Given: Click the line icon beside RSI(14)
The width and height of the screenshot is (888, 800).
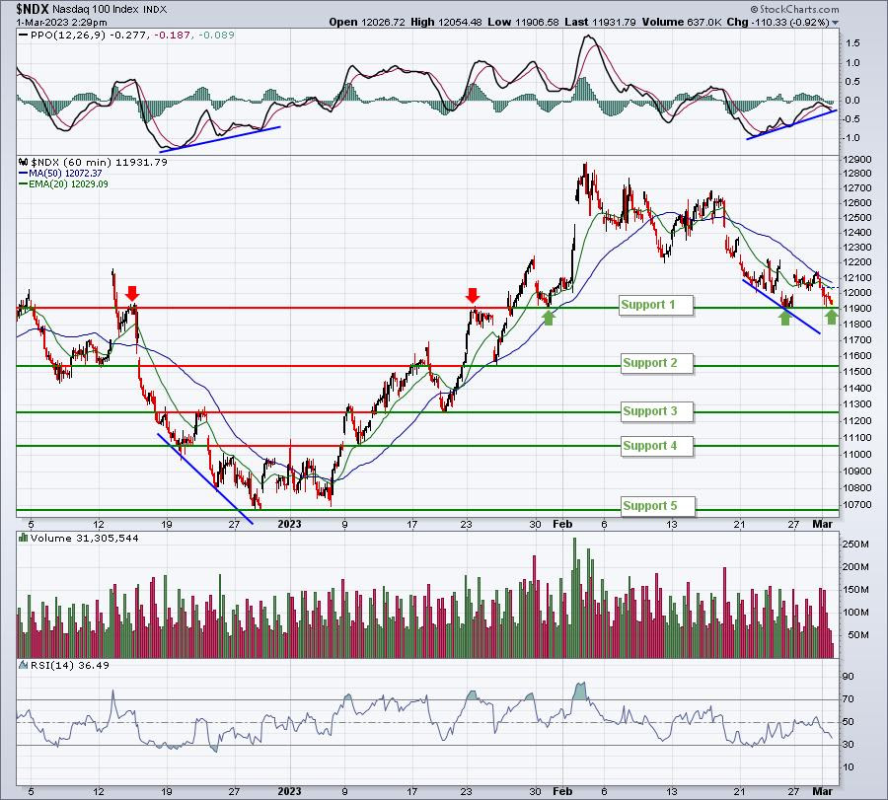Looking at the screenshot, I should click(x=24, y=665).
